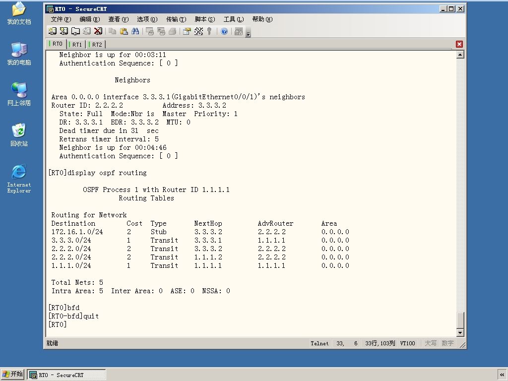Click the Paste clipboard toolbar icon
Screen dimensions: 508x381
(124, 31)
